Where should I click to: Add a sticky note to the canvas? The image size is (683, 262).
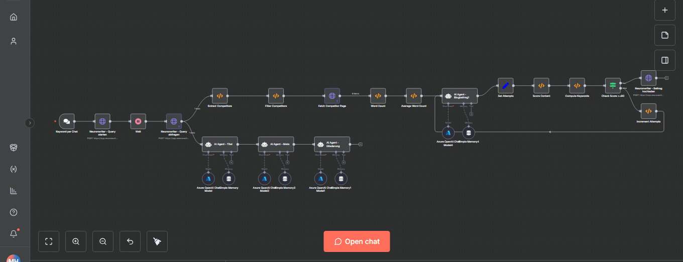pos(665,35)
